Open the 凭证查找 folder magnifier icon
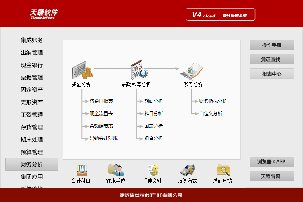303x202 pixels. tap(223, 170)
